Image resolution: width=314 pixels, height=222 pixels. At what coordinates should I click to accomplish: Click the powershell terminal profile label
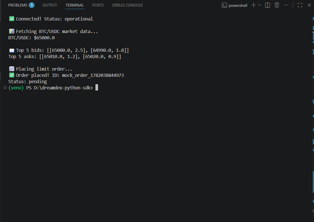point(238,6)
